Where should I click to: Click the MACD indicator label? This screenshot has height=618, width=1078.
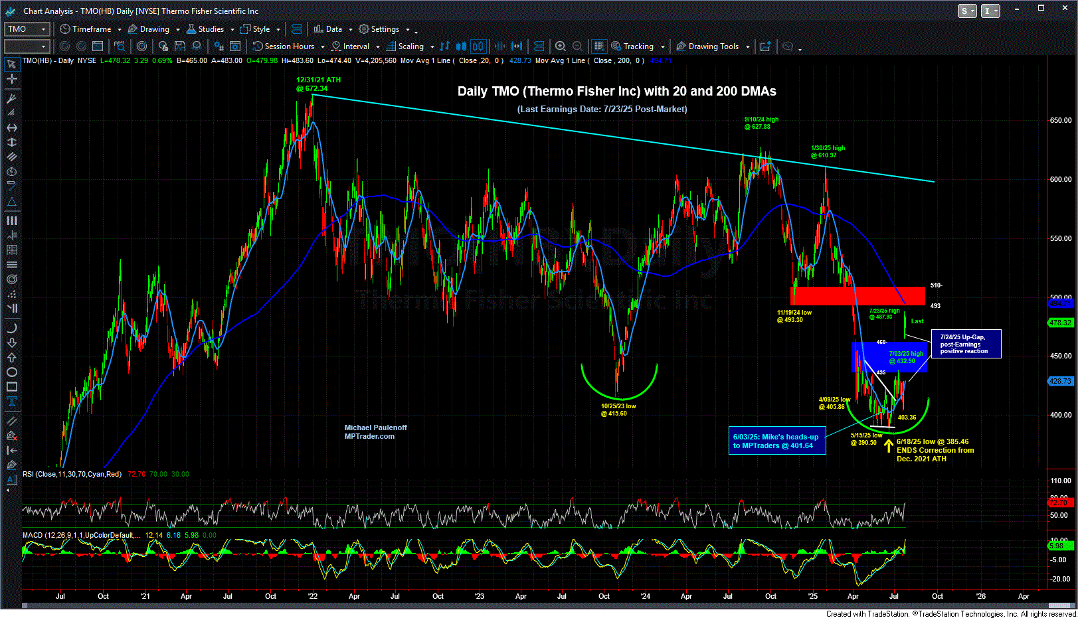tap(82, 535)
